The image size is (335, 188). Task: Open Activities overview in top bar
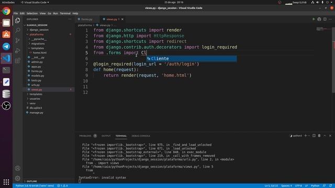click(8, 2)
